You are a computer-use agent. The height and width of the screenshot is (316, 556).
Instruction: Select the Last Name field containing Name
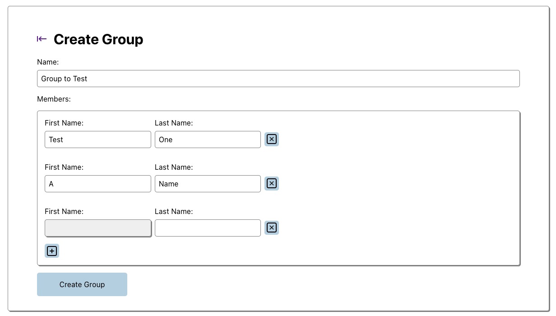coord(208,184)
